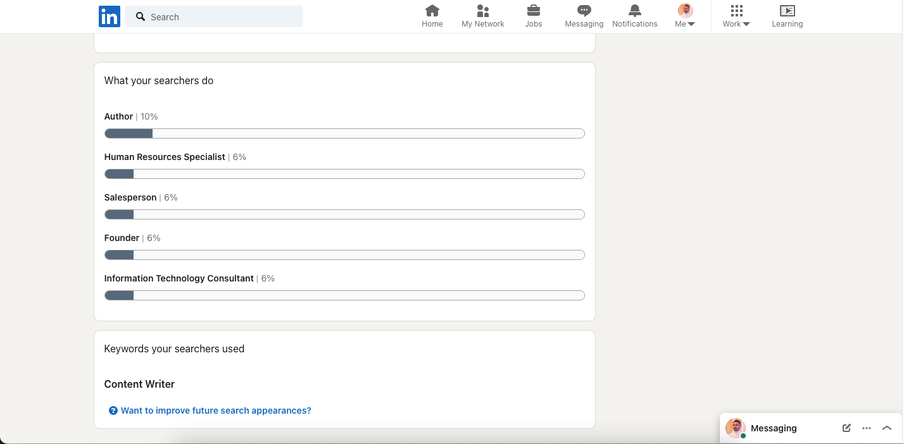Open 'Want to improve future search appearances?' link
904x444 pixels.
tap(216, 410)
